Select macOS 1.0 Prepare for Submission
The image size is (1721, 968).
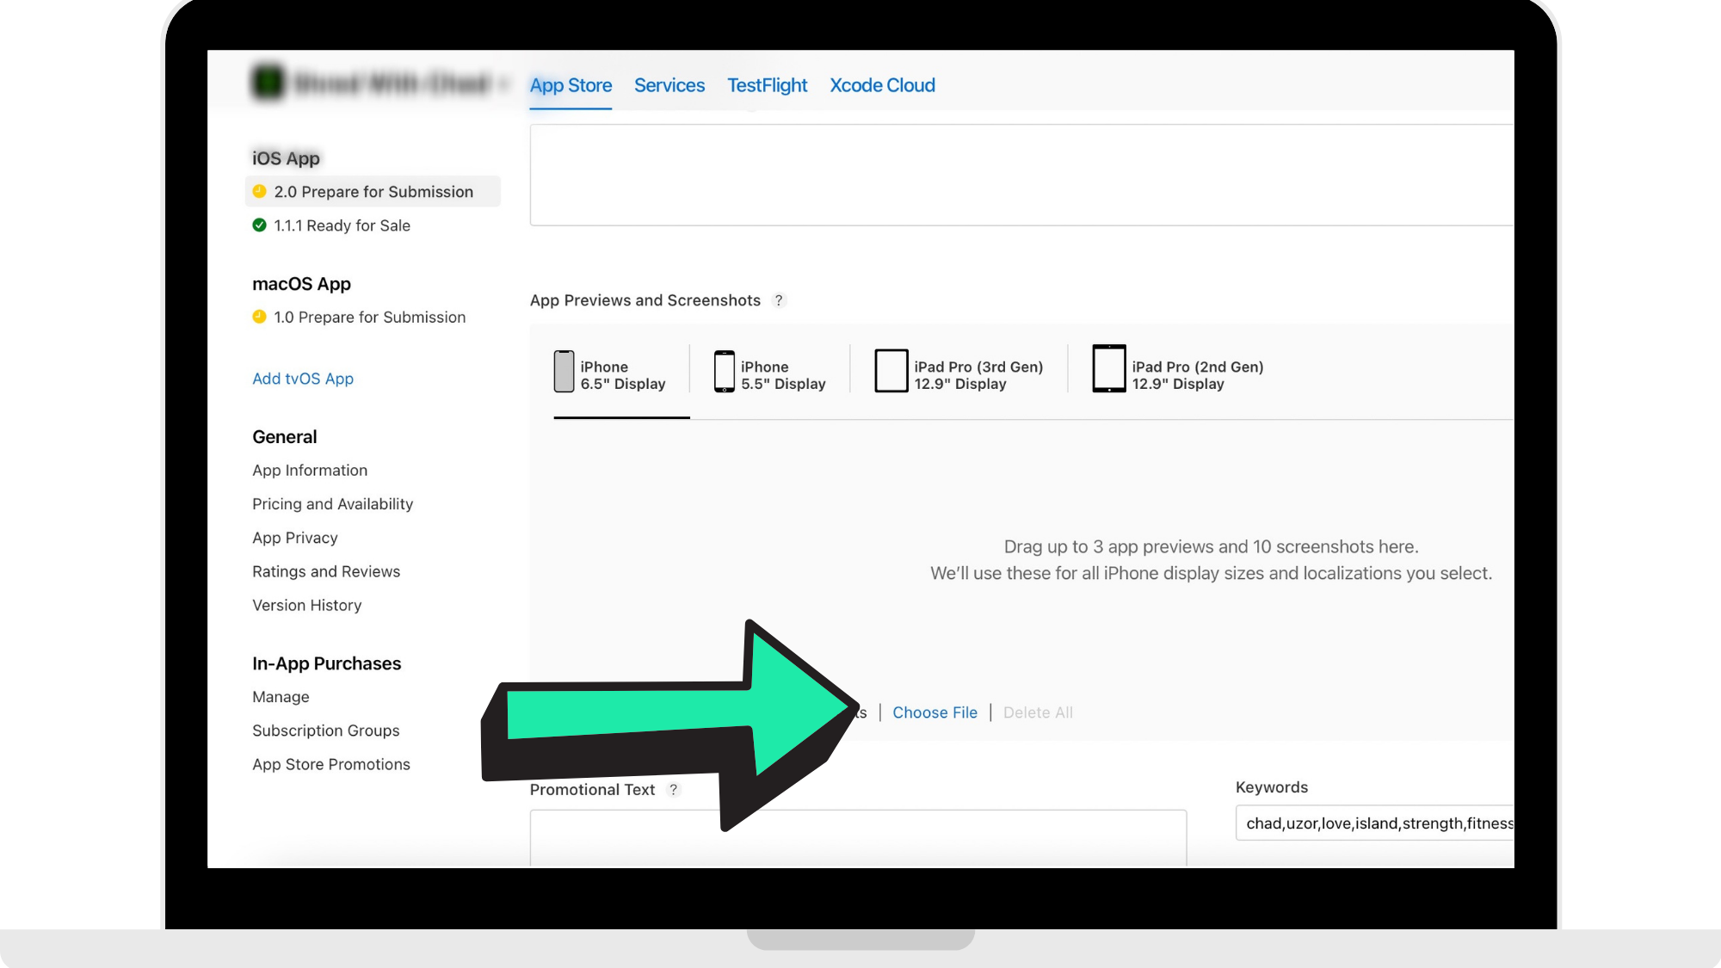[369, 318]
